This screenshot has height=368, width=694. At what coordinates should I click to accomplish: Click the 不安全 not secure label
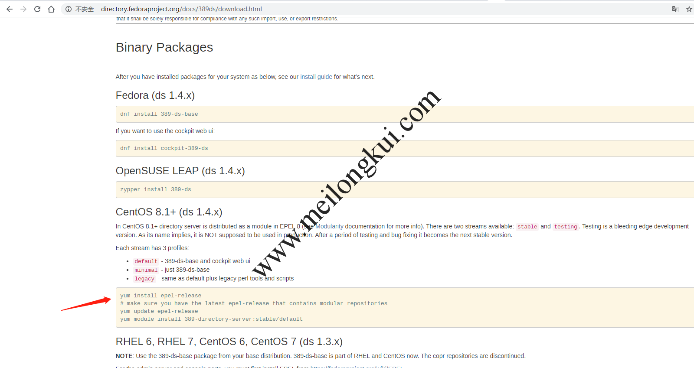[85, 9]
